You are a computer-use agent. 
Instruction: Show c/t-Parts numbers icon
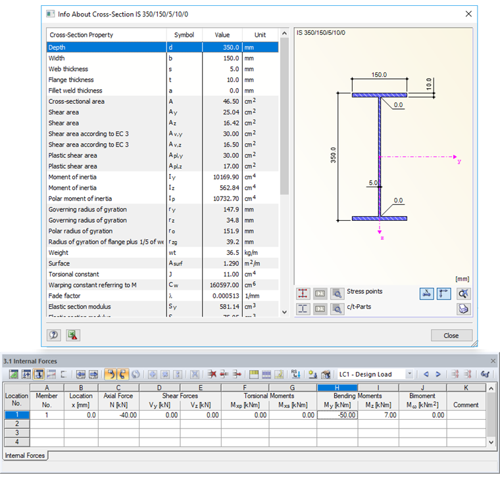pos(320,309)
